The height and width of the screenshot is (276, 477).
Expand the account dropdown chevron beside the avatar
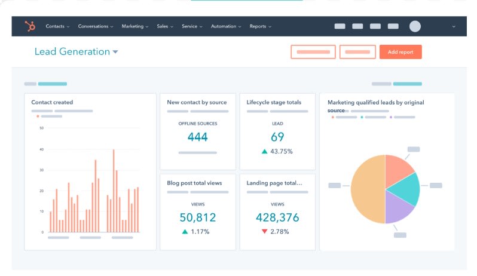click(454, 27)
